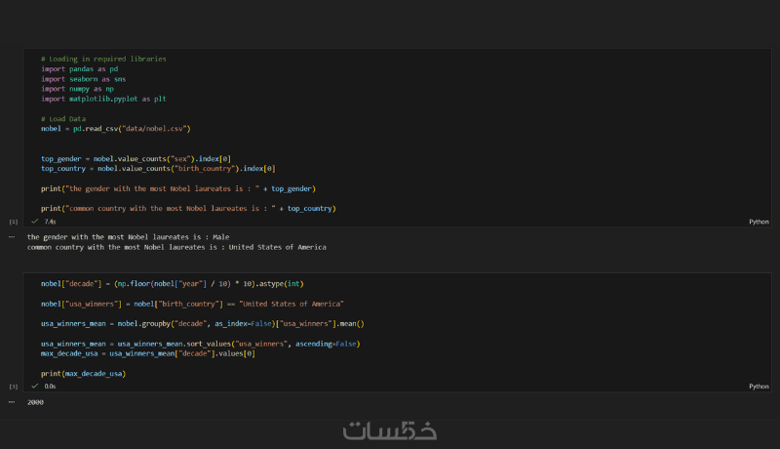This screenshot has width=780, height=449.
Task: Click the [3] execution count label
Action: pos(13,388)
